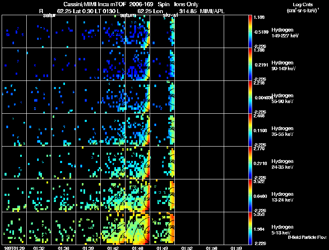Click the 'Hydrogen 5-13 keV' row label
Viewport: 329px width, 250px height.
(x=283, y=230)
